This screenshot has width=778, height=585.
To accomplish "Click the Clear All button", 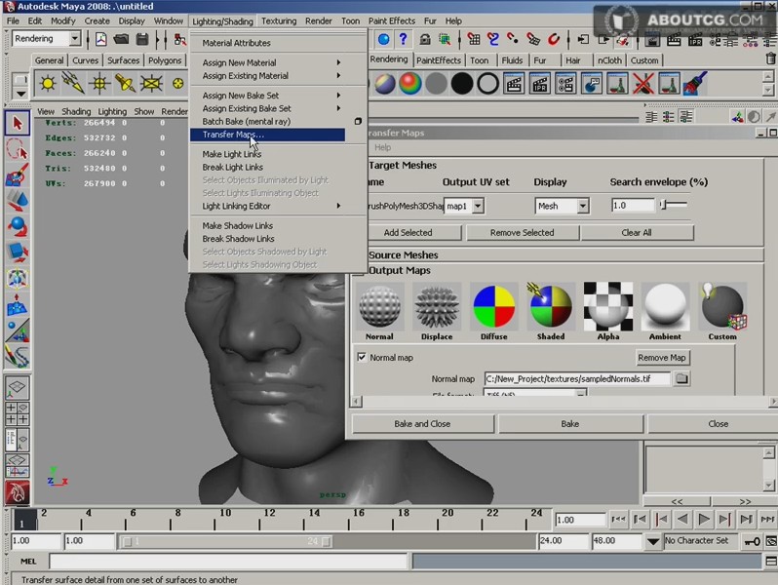I will pos(637,233).
